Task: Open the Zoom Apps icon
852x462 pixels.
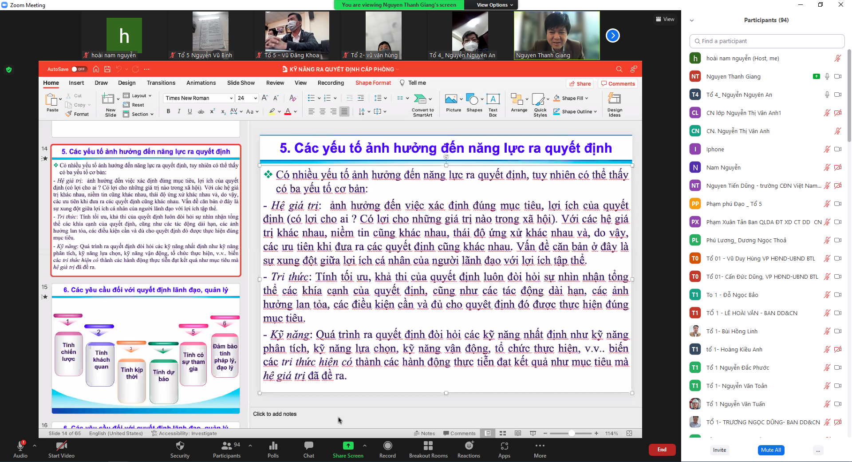Action: (504, 446)
